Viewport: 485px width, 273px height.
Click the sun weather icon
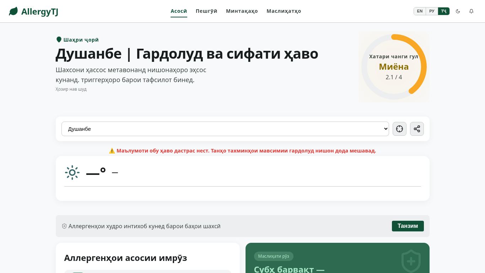(72, 172)
